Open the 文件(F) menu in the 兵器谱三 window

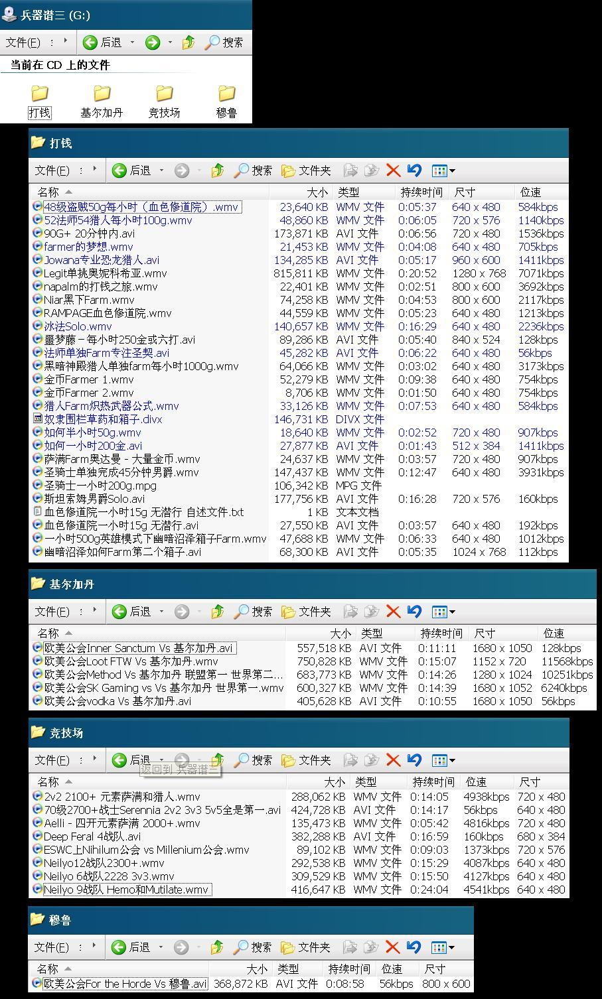(x=23, y=42)
